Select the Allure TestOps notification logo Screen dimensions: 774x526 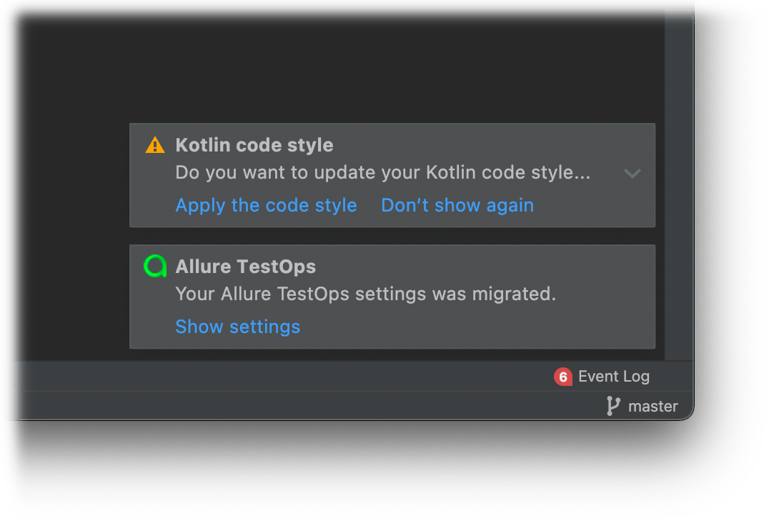(154, 266)
